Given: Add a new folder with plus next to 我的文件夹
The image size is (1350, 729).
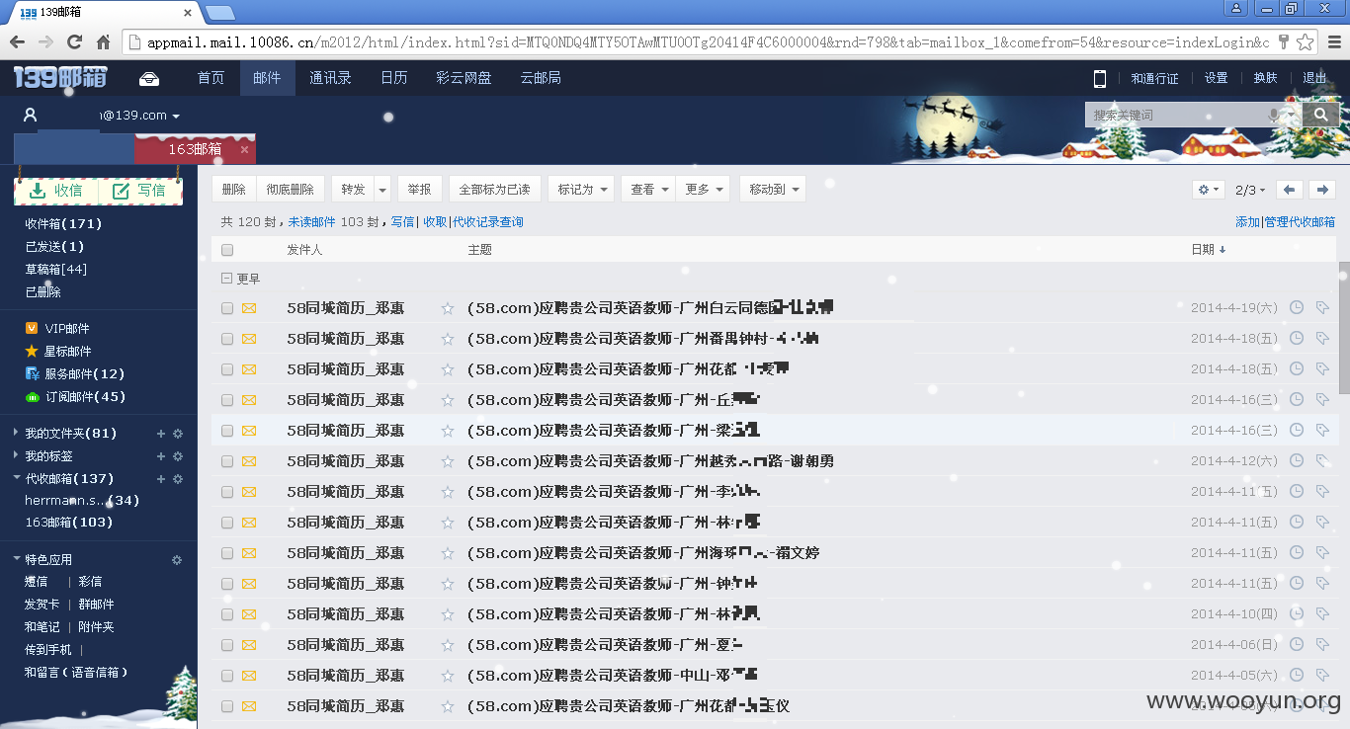Looking at the screenshot, I should point(161,434).
